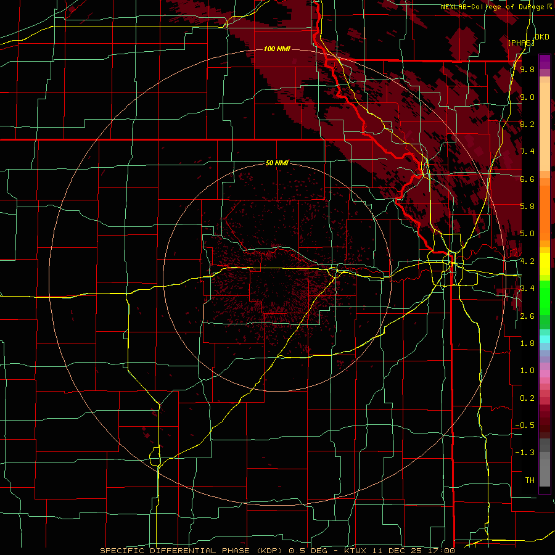555x555 pixels.
Task: Select the 8.2 color scale value
Action: (x=527, y=124)
